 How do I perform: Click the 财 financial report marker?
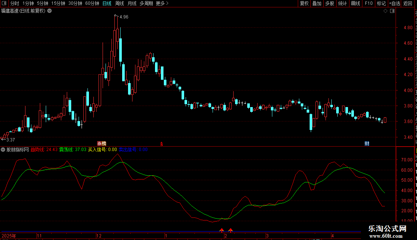pos(367,143)
